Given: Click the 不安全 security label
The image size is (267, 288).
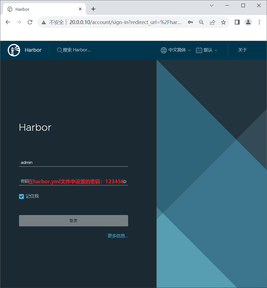Looking at the screenshot, I should [x=56, y=22].
